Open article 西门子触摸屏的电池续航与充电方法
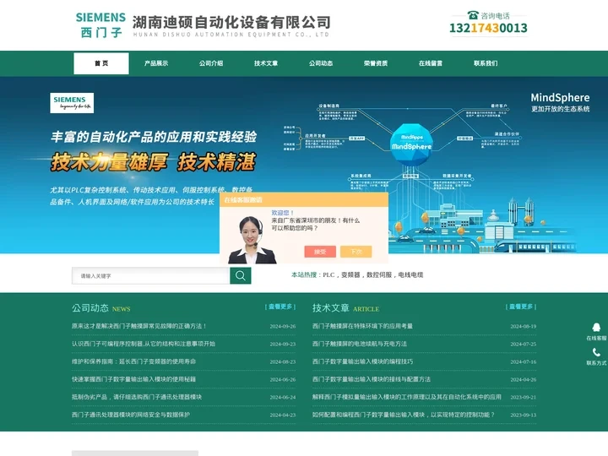This screenshot has width=608, height=456. click(x=360, y=344)
